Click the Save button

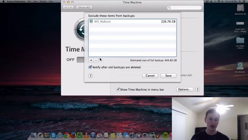(x=168, y=76)
